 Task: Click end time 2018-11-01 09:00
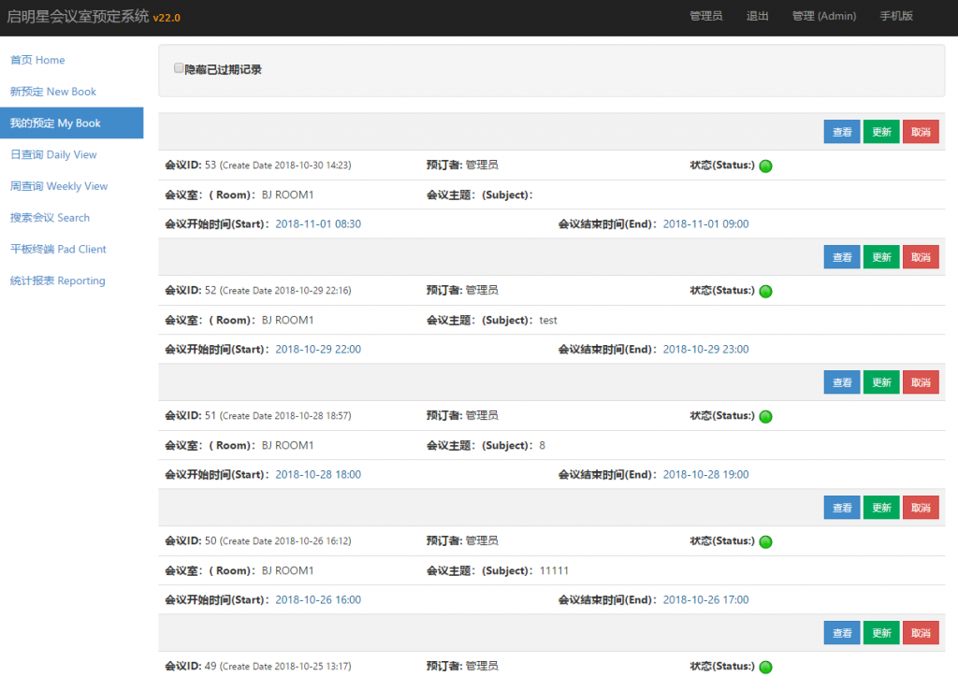(x=705, y=224)
